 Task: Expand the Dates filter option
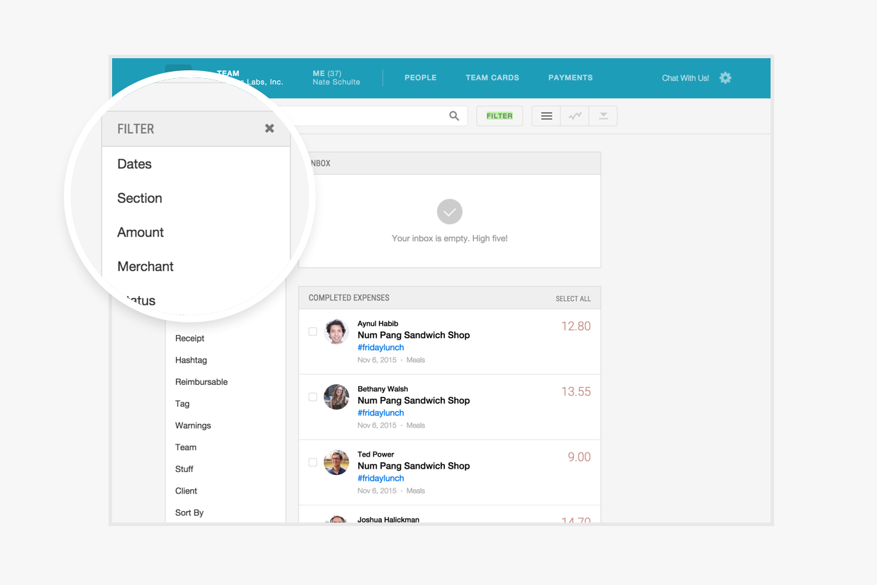[135, 164]
